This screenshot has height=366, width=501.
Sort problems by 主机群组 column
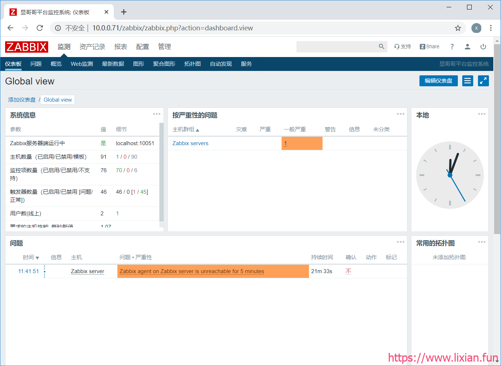[186, 129]
